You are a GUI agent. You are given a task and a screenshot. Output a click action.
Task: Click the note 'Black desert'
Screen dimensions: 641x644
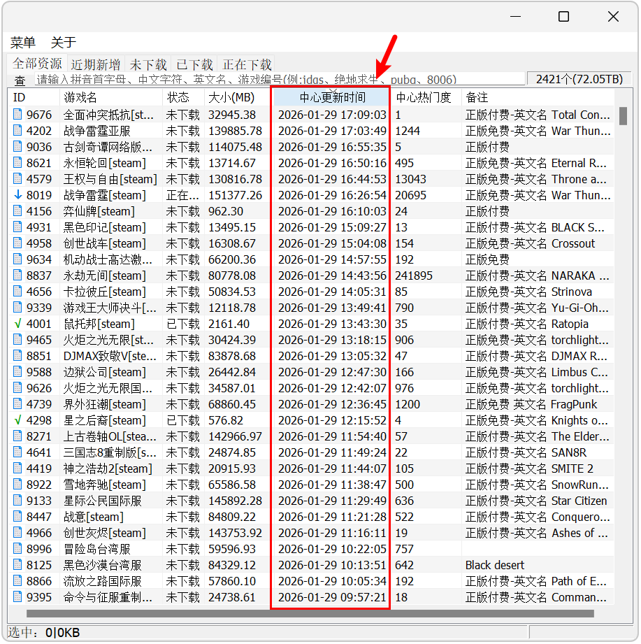tap(495, 565)
